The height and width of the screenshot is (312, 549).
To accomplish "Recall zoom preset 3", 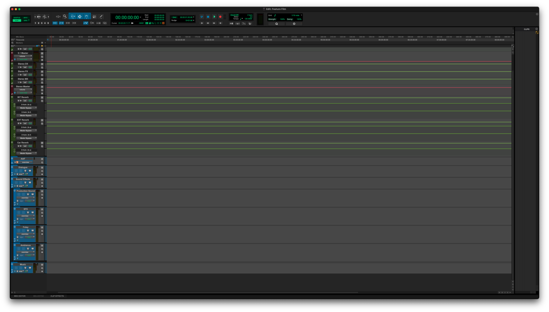I will [42, 23].
